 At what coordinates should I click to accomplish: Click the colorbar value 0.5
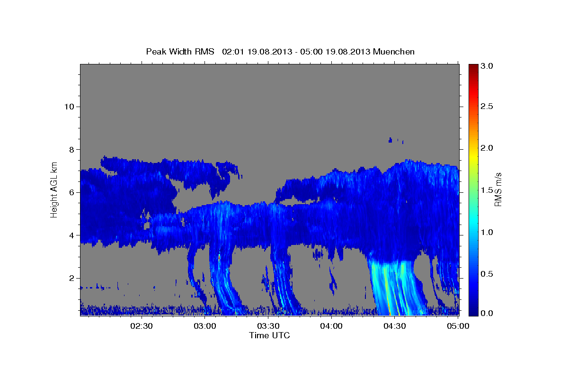(x=488, y=274)
